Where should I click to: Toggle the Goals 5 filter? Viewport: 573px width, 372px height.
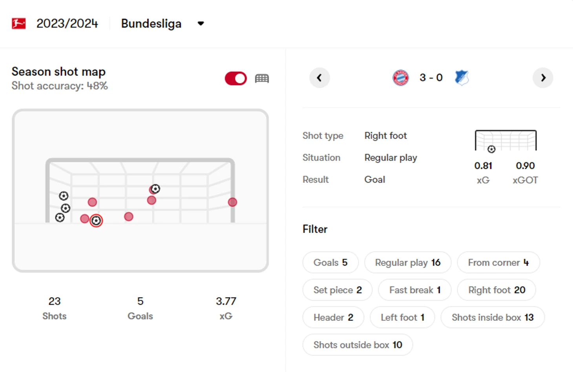(x=330, y=263)
